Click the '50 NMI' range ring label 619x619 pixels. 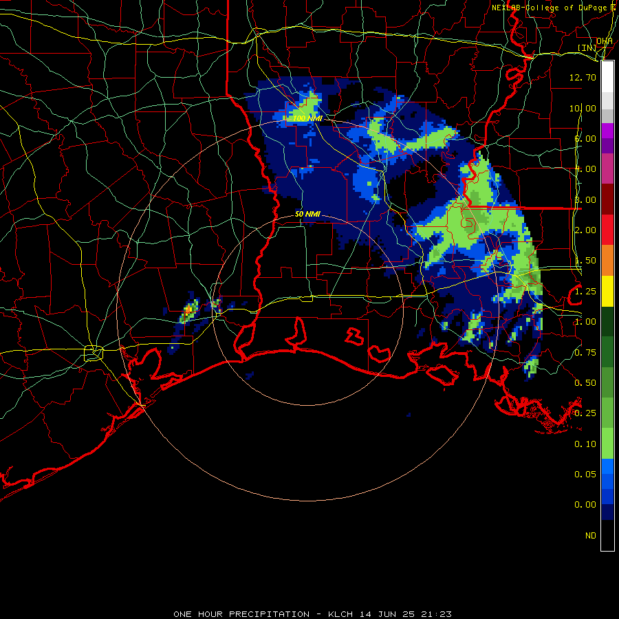[307, 214]
